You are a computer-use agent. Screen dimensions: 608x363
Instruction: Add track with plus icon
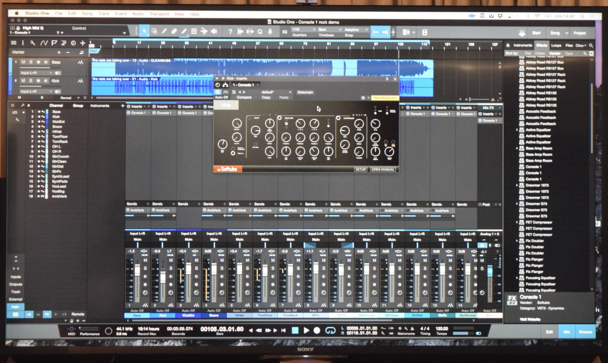[x=83, y=43]
